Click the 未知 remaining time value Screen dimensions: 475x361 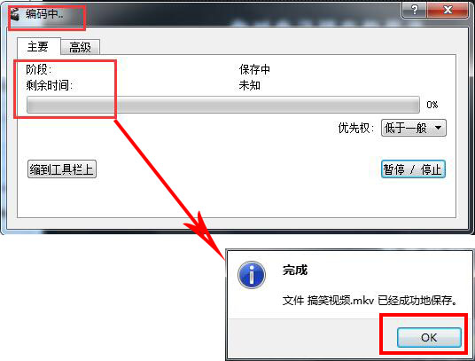point(250,85)
